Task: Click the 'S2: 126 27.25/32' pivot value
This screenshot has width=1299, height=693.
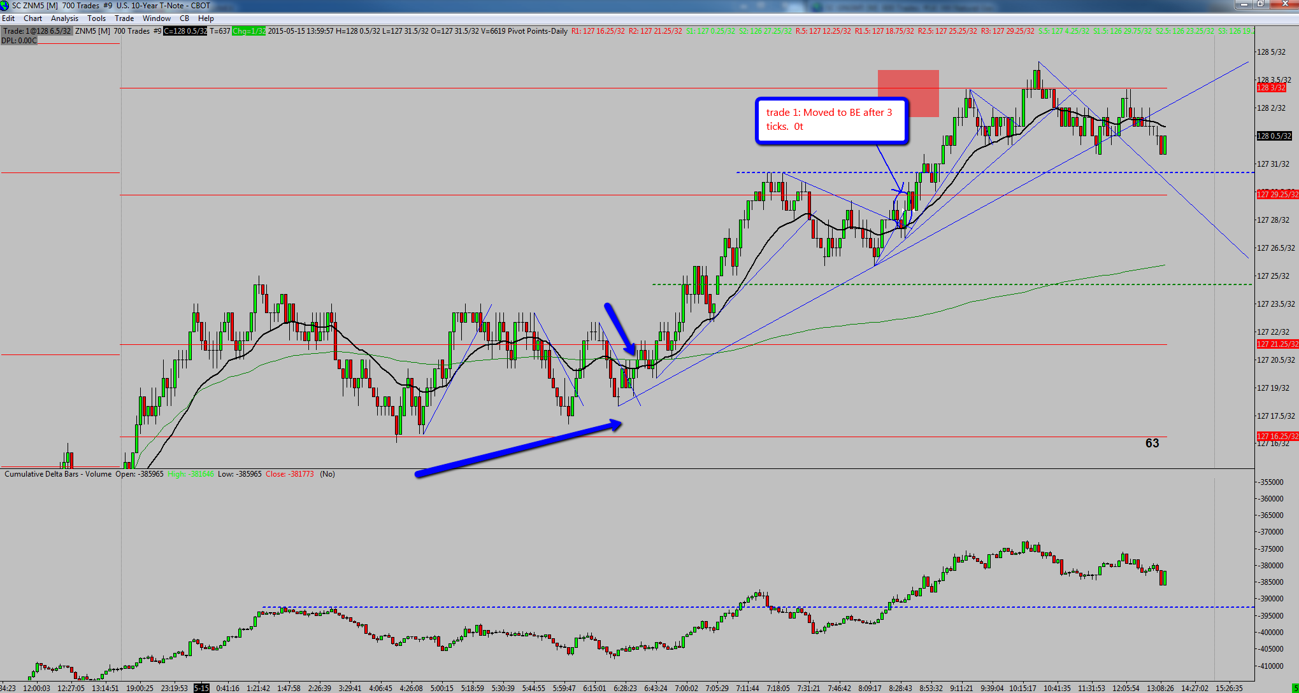Action: tap(765, 31)
